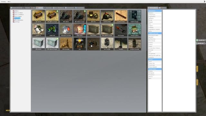Spawn the 357 Ammo entity
The image size is (206, 116).
[39, 16]
